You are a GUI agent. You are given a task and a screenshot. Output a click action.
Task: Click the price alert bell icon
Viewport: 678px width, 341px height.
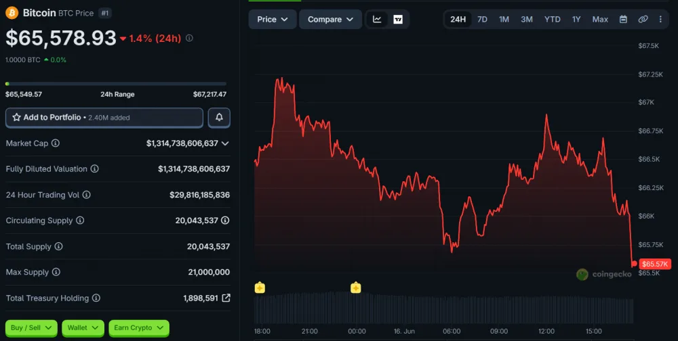(219, 118)
